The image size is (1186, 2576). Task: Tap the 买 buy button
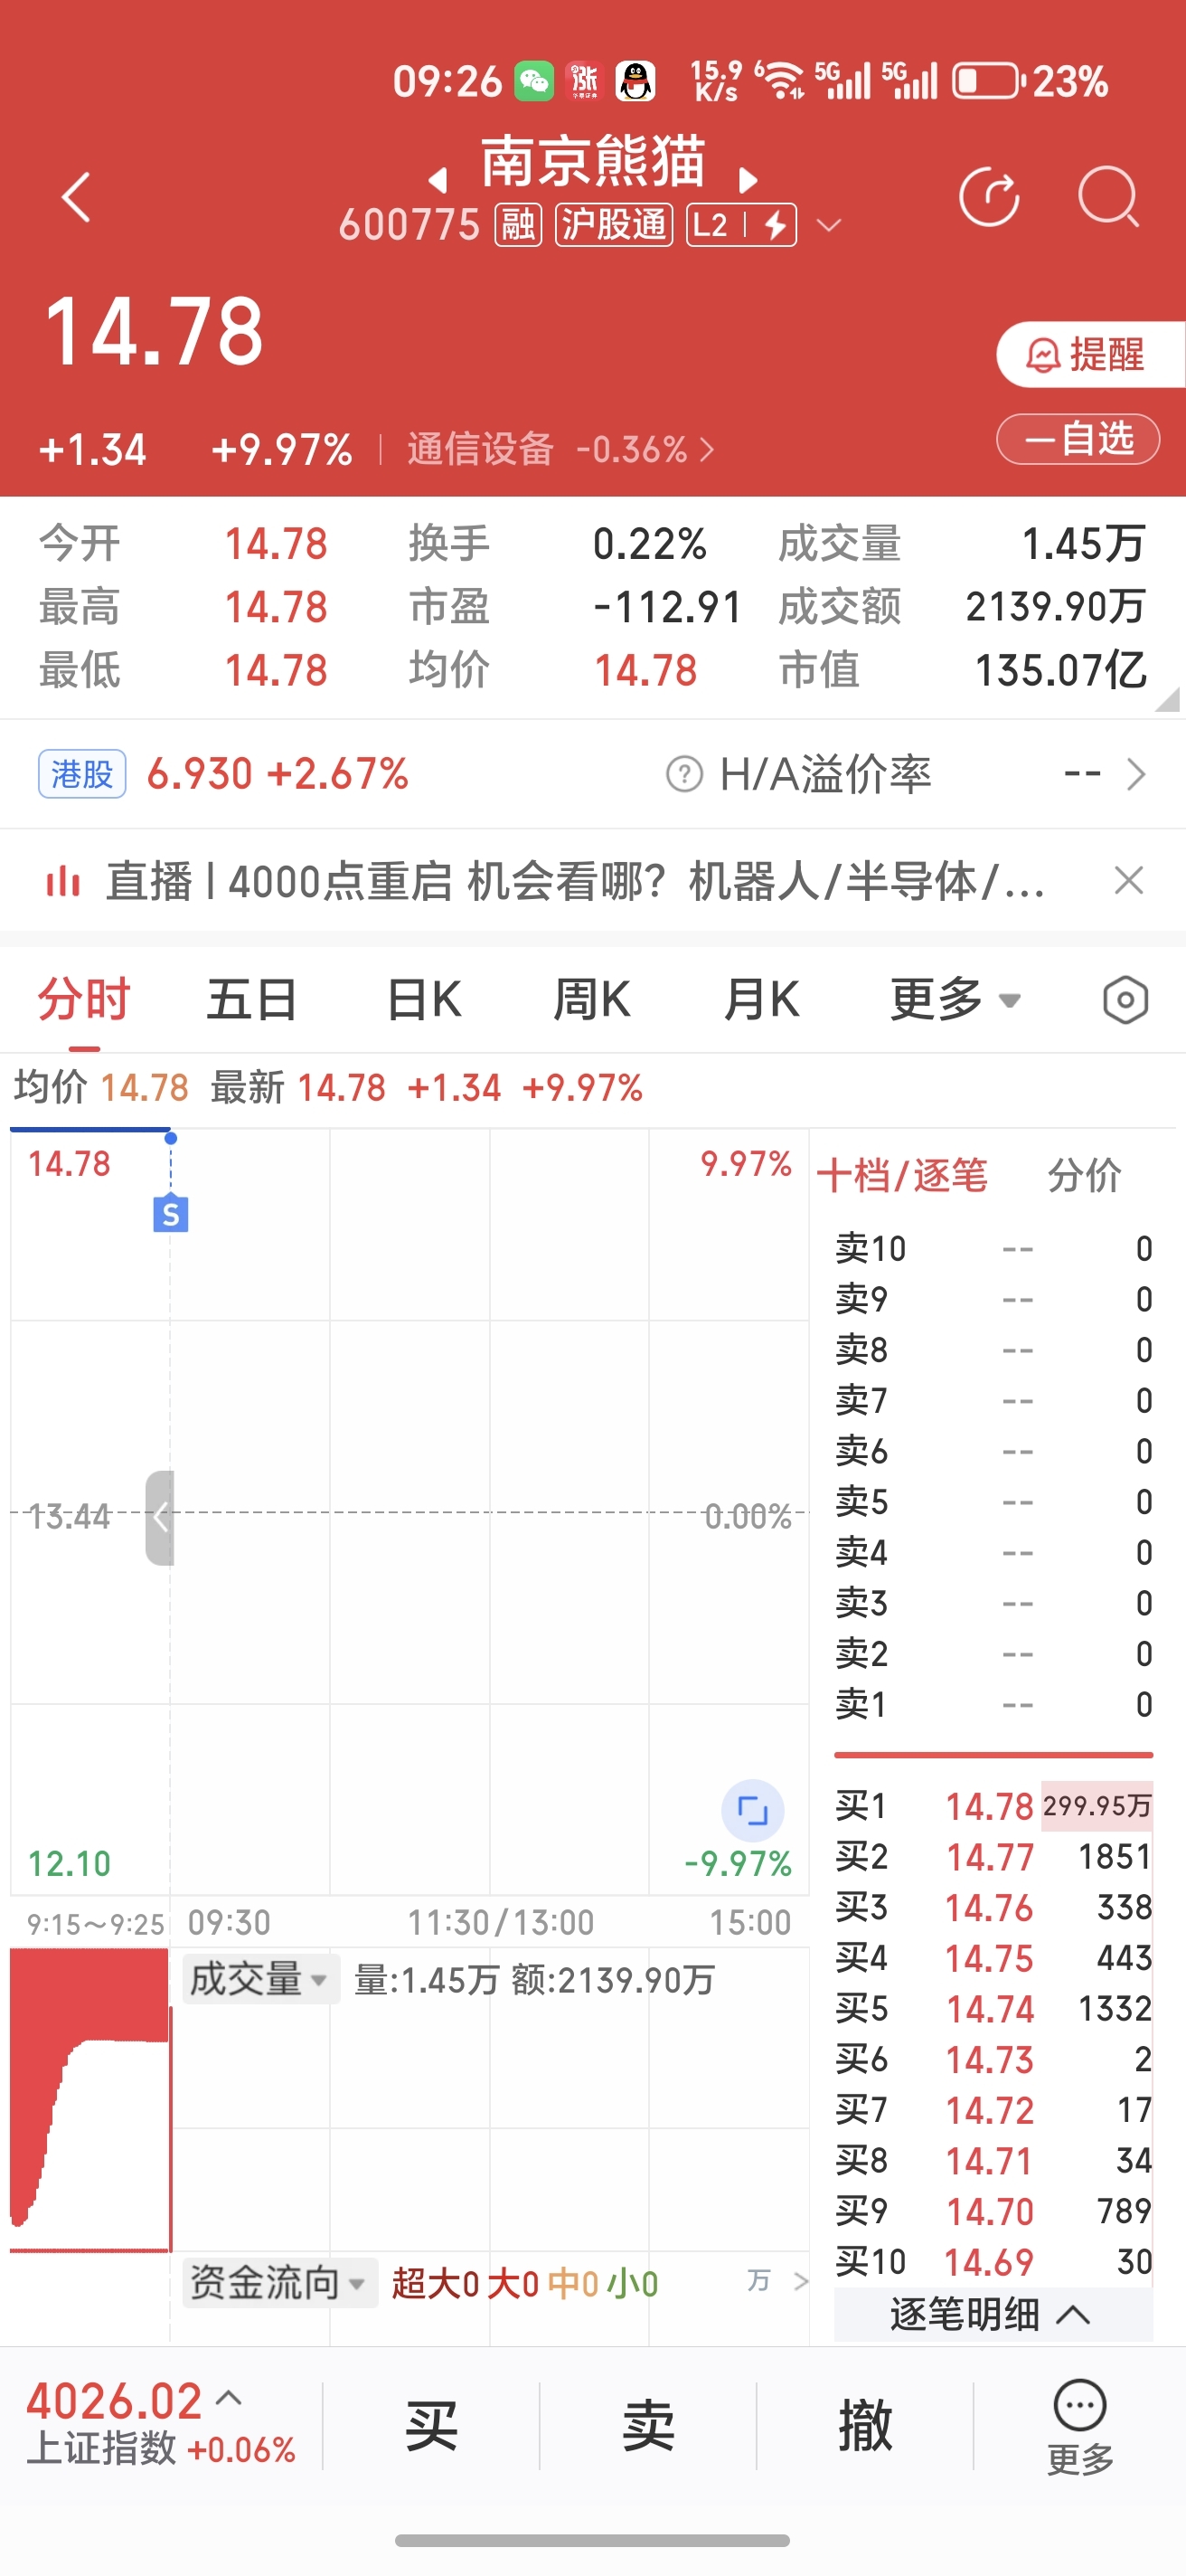coord(430,2426)
